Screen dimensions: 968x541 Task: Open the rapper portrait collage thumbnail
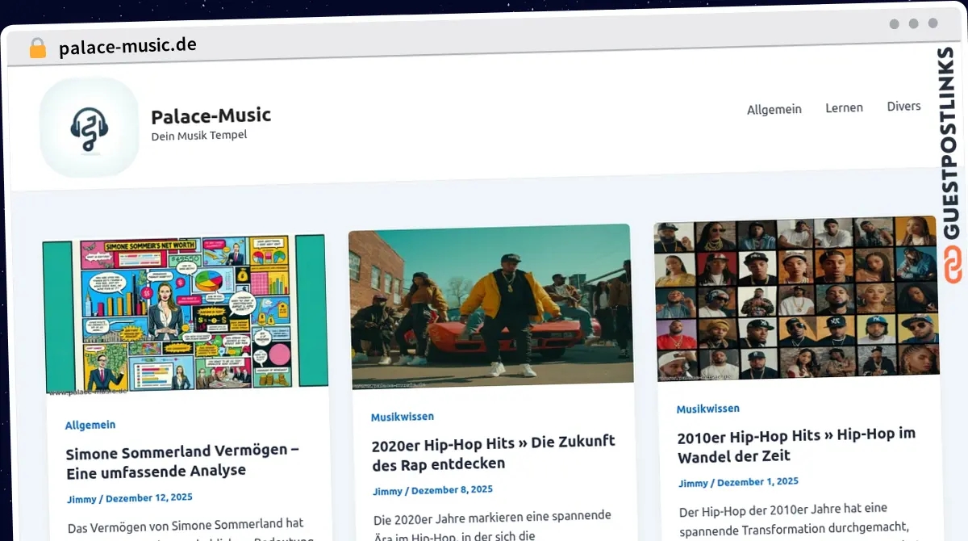coord(796,298)
